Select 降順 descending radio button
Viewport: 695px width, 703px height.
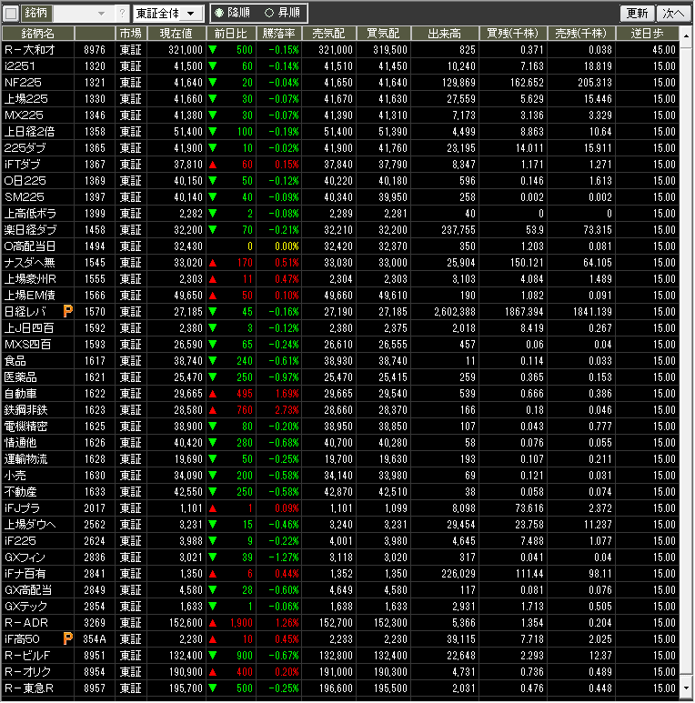coord(219,13)
